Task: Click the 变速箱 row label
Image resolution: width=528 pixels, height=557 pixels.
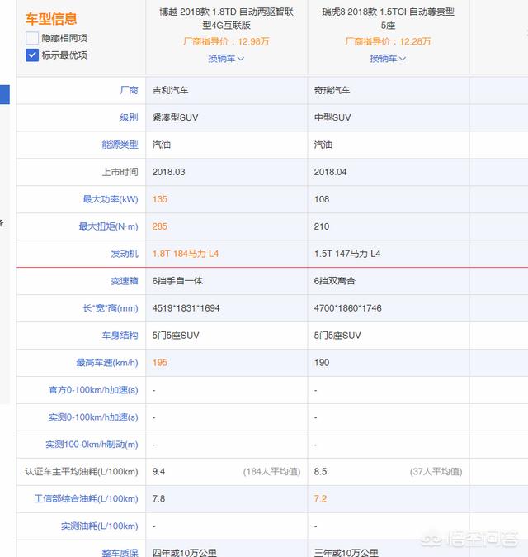Action: tap(124, 281)
